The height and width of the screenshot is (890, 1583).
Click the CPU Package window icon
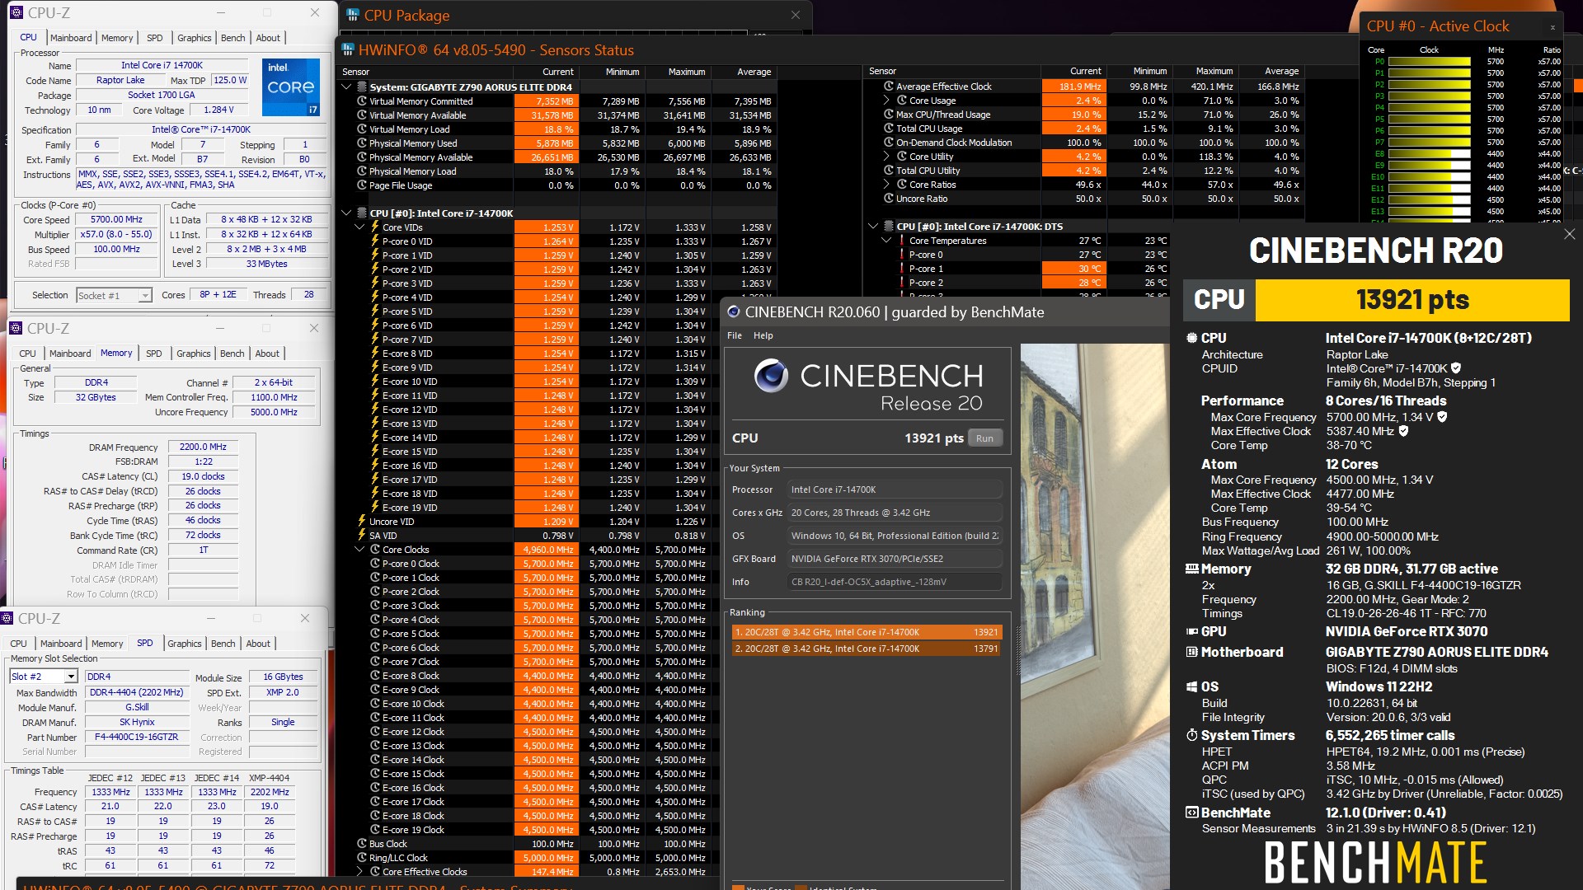[x=353, y=15]
